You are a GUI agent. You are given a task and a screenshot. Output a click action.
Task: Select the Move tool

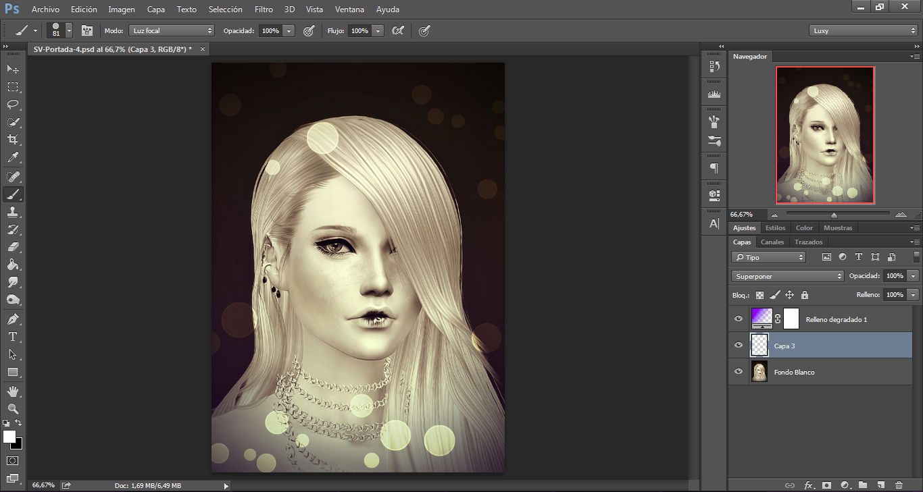(x=13, y=69)
